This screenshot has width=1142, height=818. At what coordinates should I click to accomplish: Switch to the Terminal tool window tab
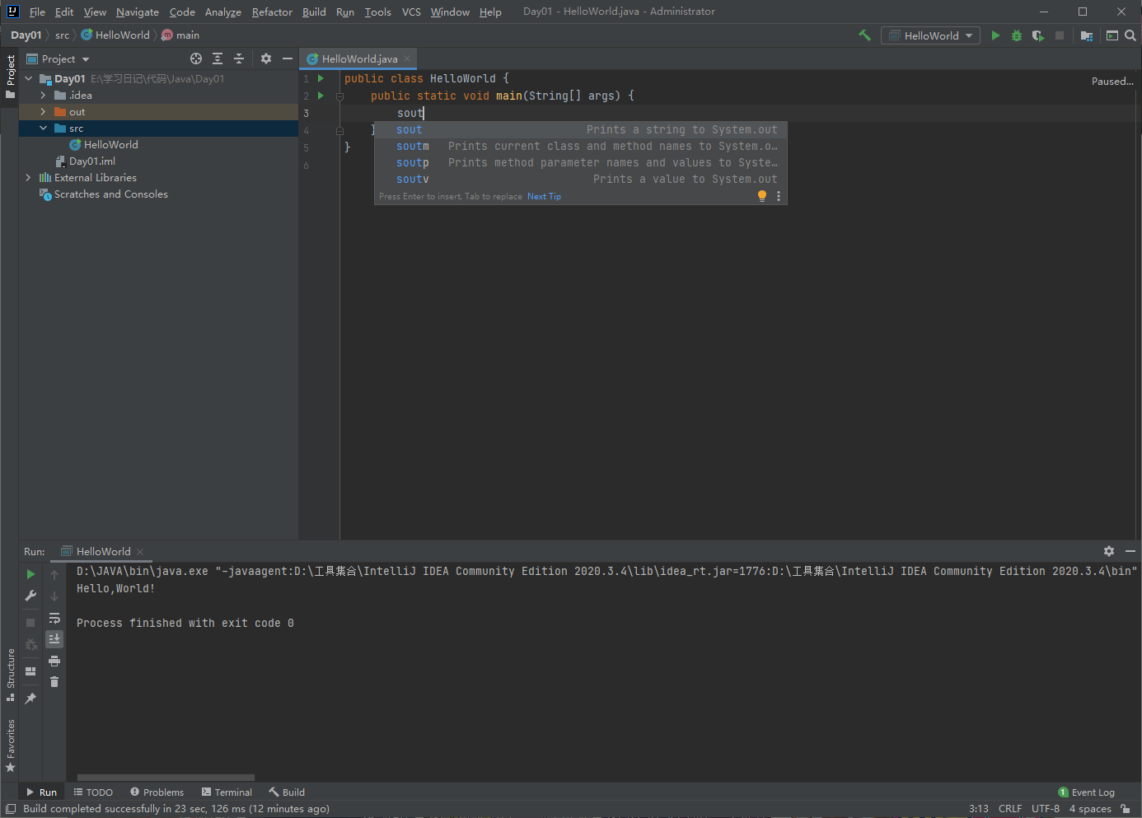click(x=227, y=792)
